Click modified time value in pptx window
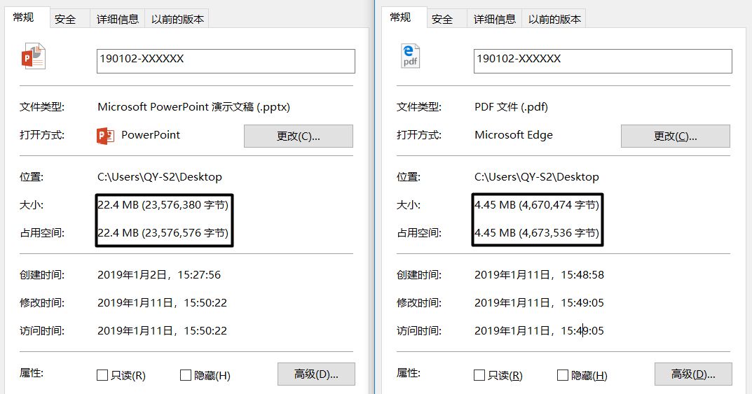752x394 pixels. point(162,302)
